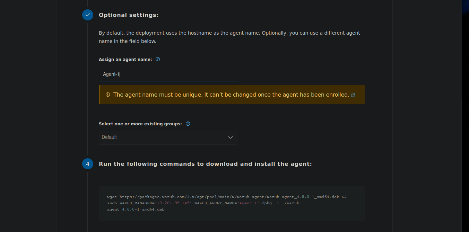This screenshot has width=469, height=232.
Task: Click the wget package URL in command
Action: click(229, 197)
